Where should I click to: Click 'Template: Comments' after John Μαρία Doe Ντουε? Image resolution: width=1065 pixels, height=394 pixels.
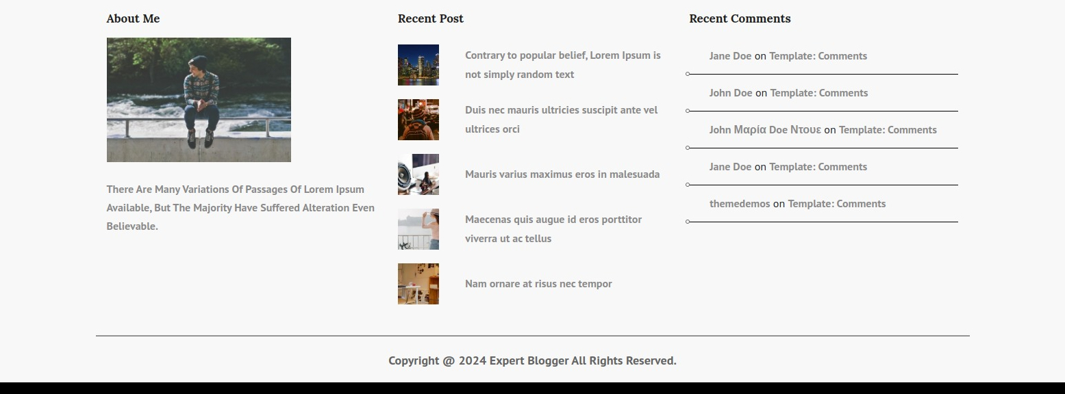coord(888,130)
